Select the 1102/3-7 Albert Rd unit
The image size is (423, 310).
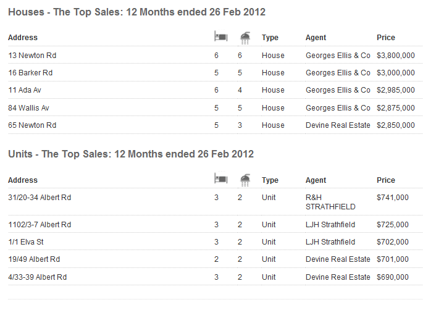40,225
